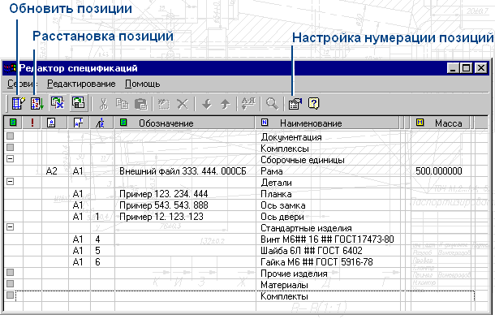Select Пример 123. 234. 444 designation

click(164, 194)
